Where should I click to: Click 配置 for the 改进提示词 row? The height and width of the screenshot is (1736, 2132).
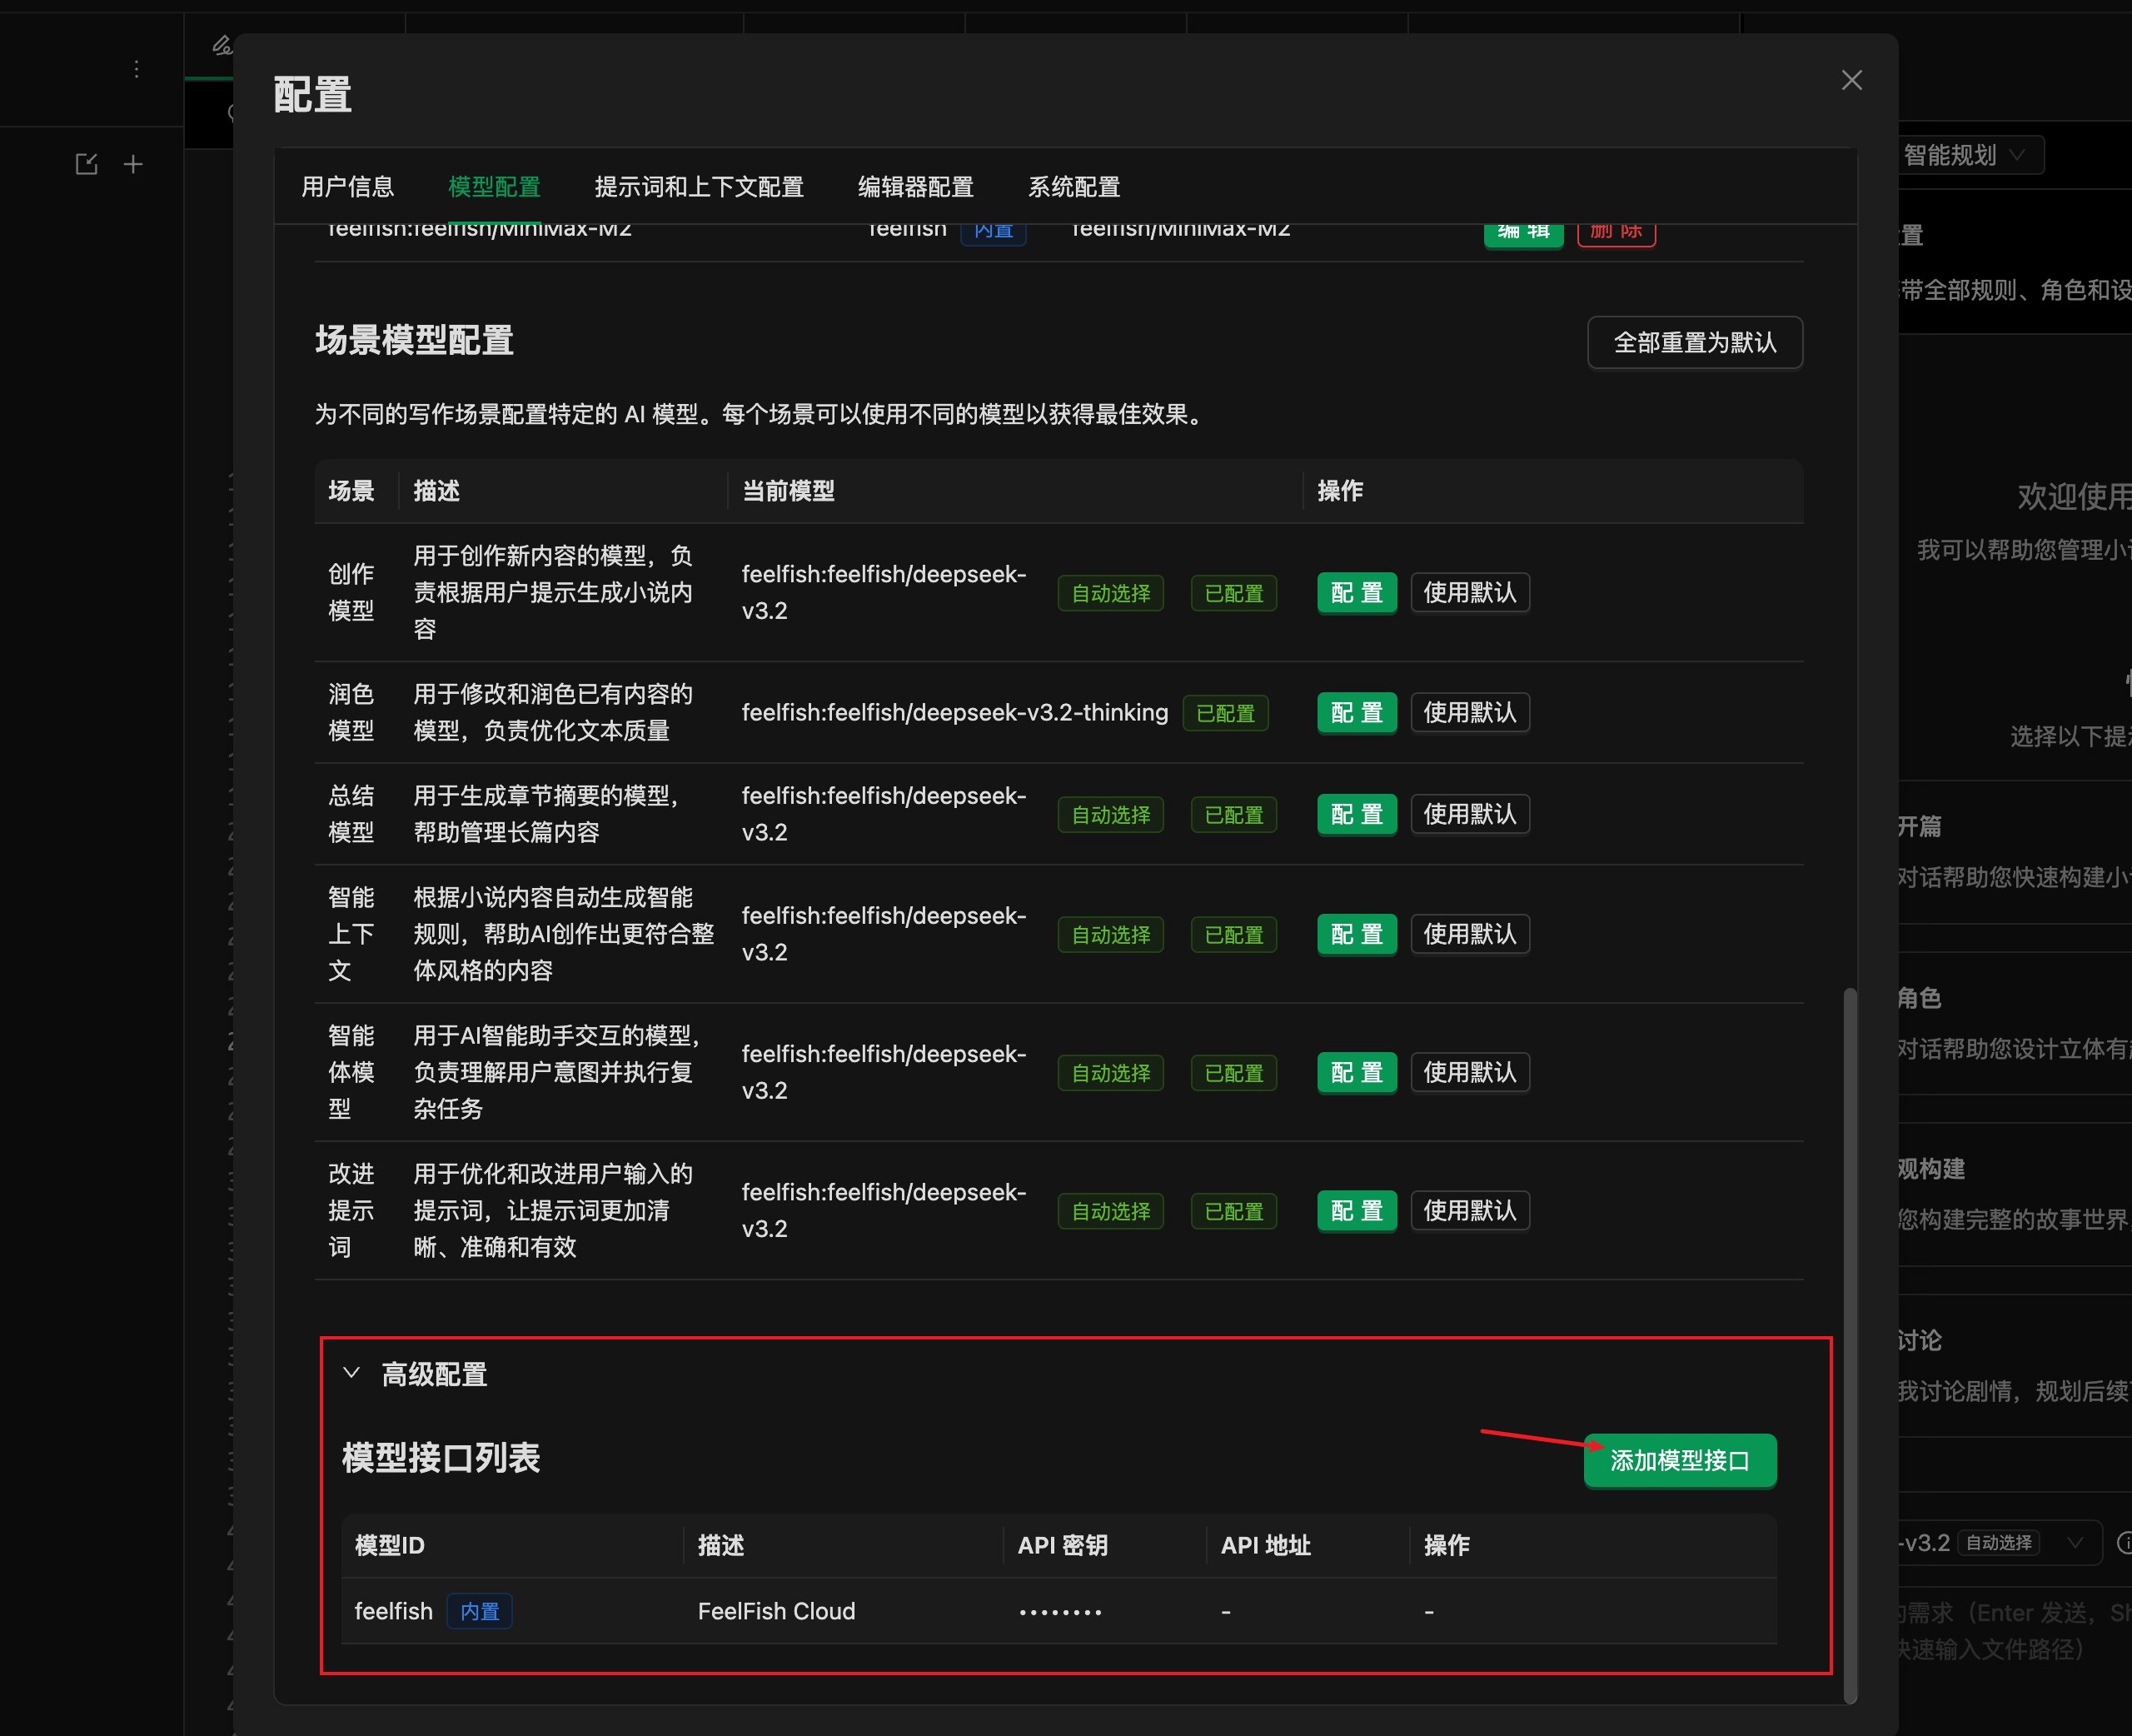coord(1357,1210)
